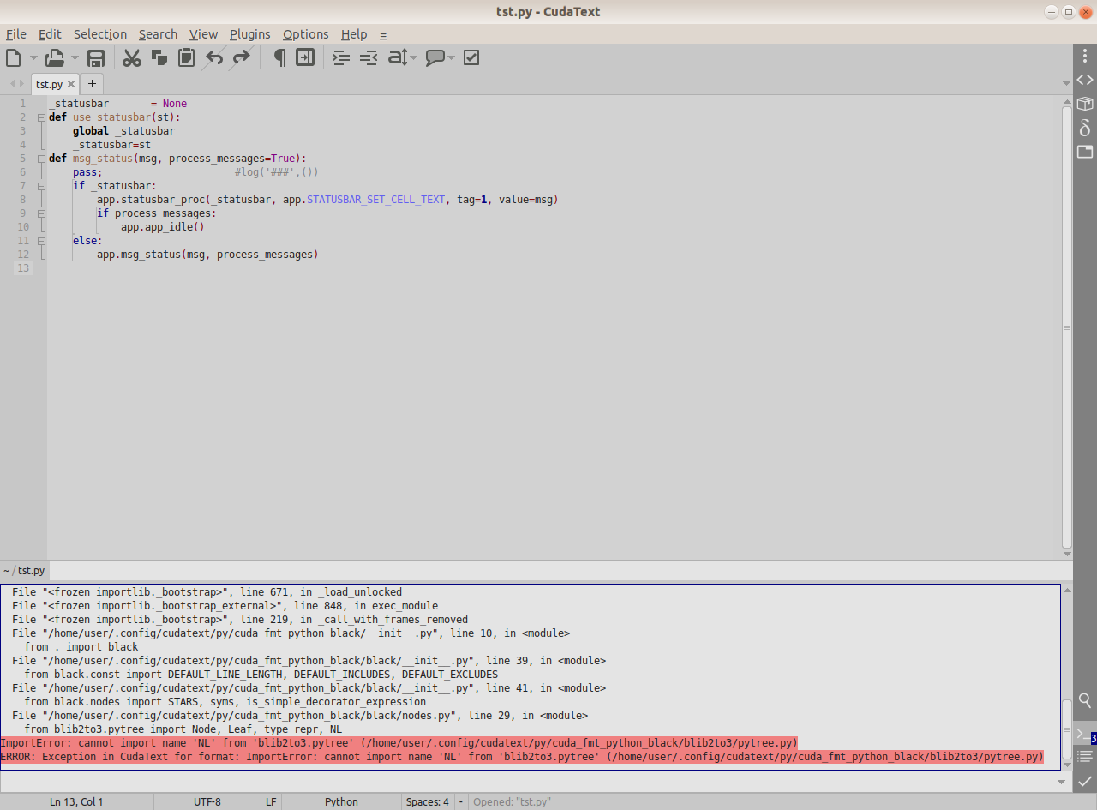Image resolution: width=1097 pixels, height=810 pixels.
Task: Open the dropdown arrow next to Open file
Action: [x=75, y=57]
